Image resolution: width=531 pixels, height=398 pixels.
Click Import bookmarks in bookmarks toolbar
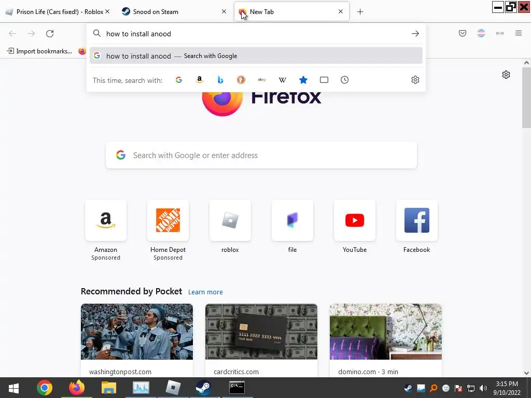click(39, 51)
